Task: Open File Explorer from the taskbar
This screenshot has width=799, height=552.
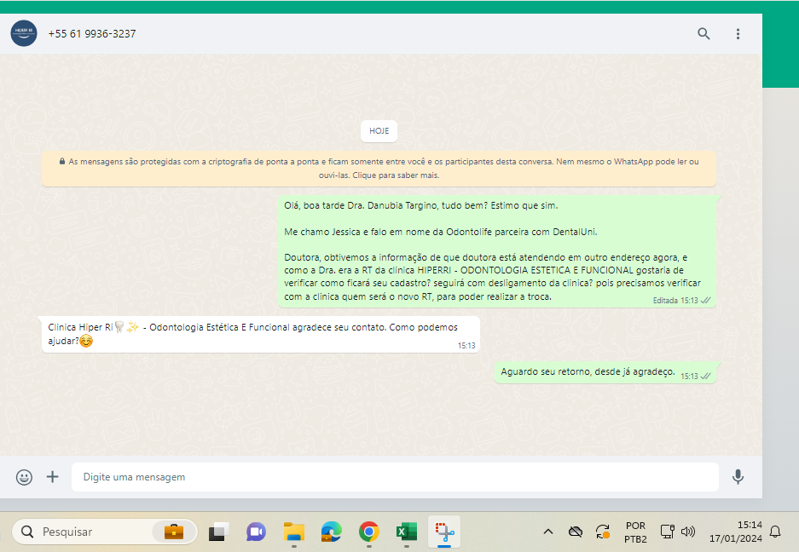Action: [293, 532]
